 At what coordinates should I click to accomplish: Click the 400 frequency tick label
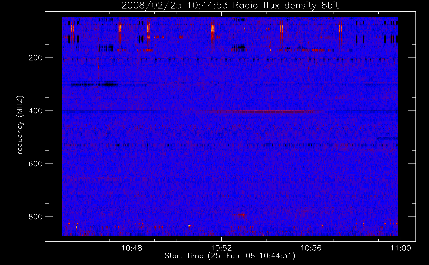36,111
